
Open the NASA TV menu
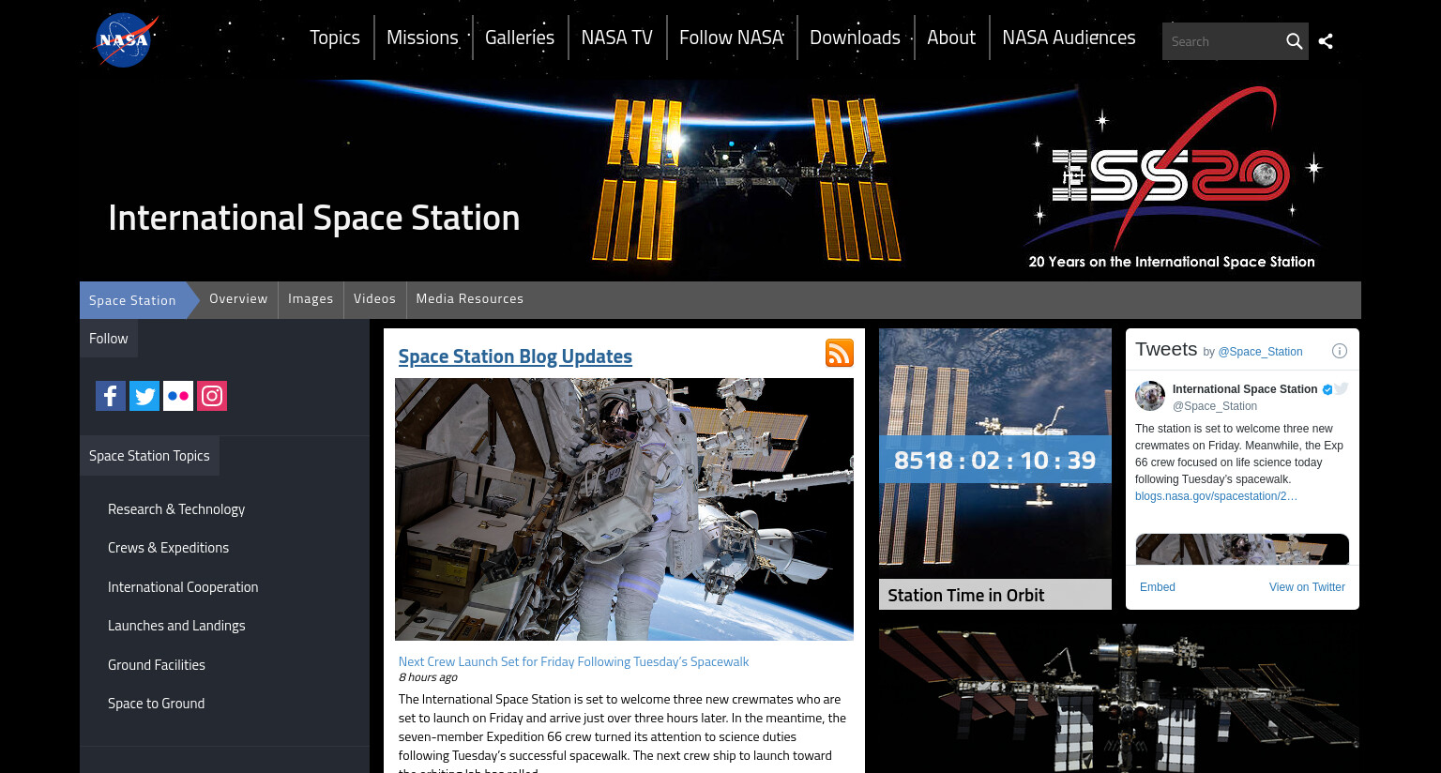pyautogui.click(x=616, y=38)
